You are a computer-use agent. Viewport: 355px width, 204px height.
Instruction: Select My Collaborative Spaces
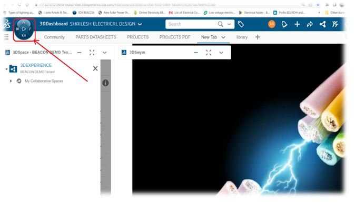tap(44, 81)
